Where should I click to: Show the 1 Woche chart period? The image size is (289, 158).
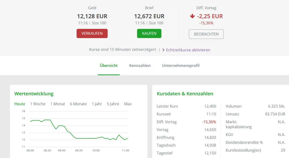coord(38,104)
